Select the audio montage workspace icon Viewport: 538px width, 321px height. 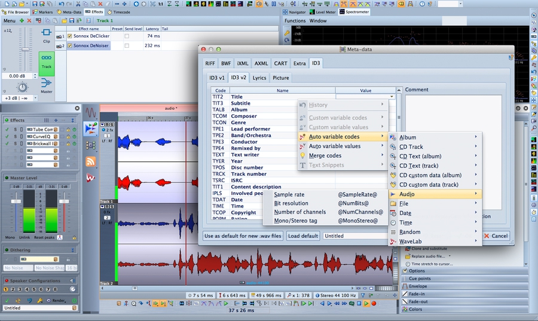coord(91,128)
